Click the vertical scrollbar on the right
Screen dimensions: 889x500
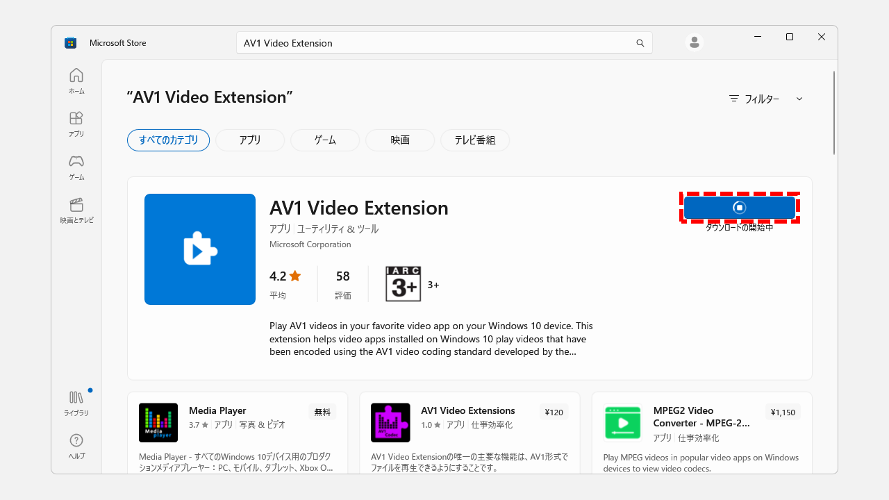coord(833,108)
